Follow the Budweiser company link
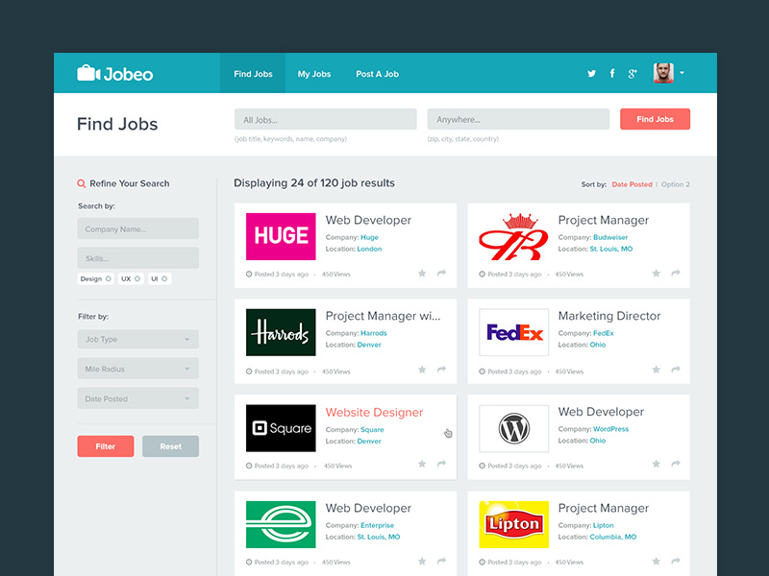The width and height of the screenshot is (769, 576). point(610,237)
